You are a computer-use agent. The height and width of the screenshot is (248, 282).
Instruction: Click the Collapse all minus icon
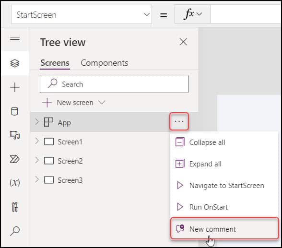[180, 142]
